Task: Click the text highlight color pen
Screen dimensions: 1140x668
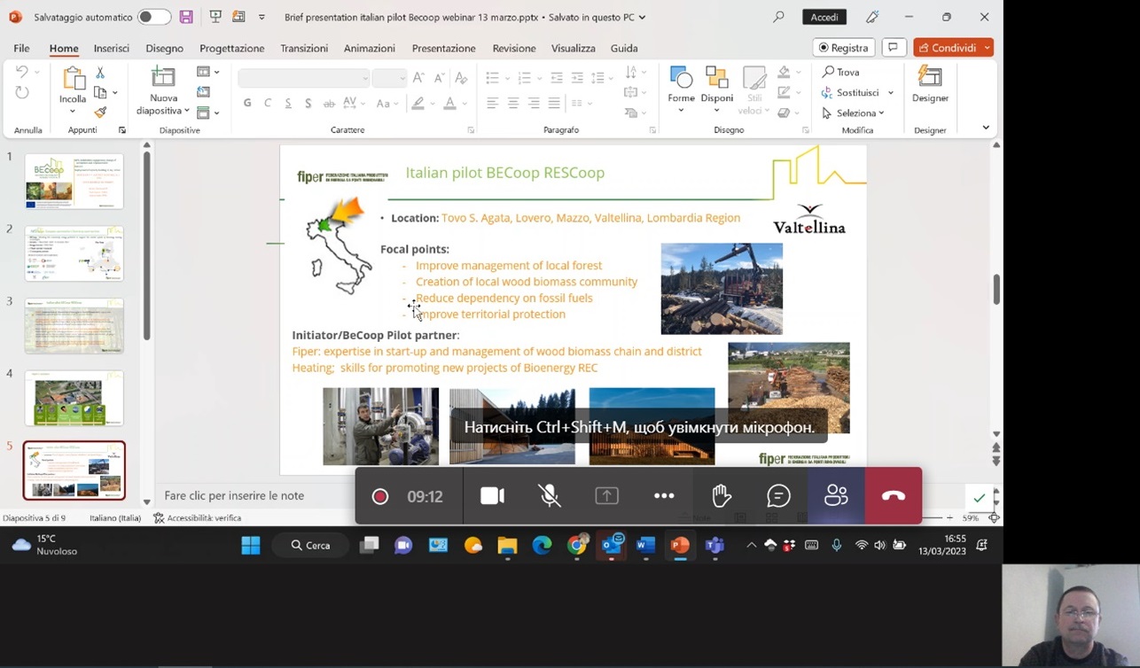Action: pyautogui.click(x=418, y=104)
